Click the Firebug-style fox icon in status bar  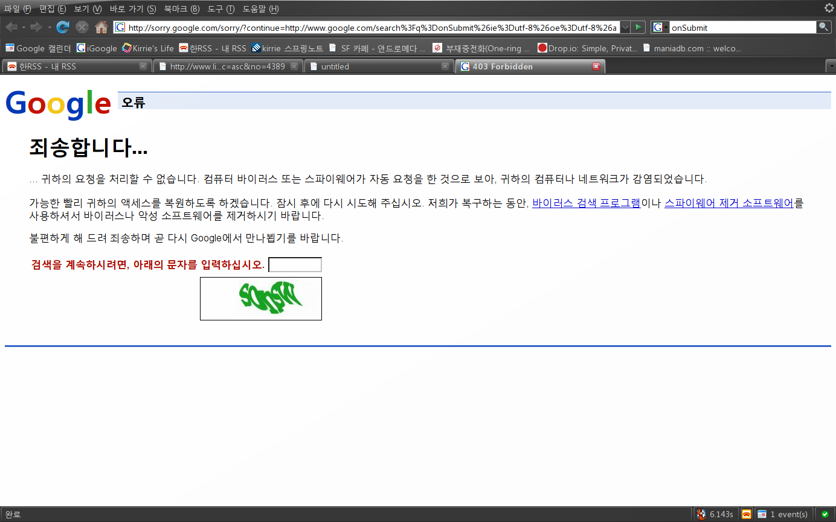[x=701, y=514]
